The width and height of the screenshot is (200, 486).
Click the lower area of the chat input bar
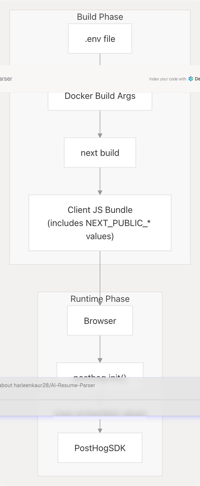pyautogui.click(x=99, y=408)
